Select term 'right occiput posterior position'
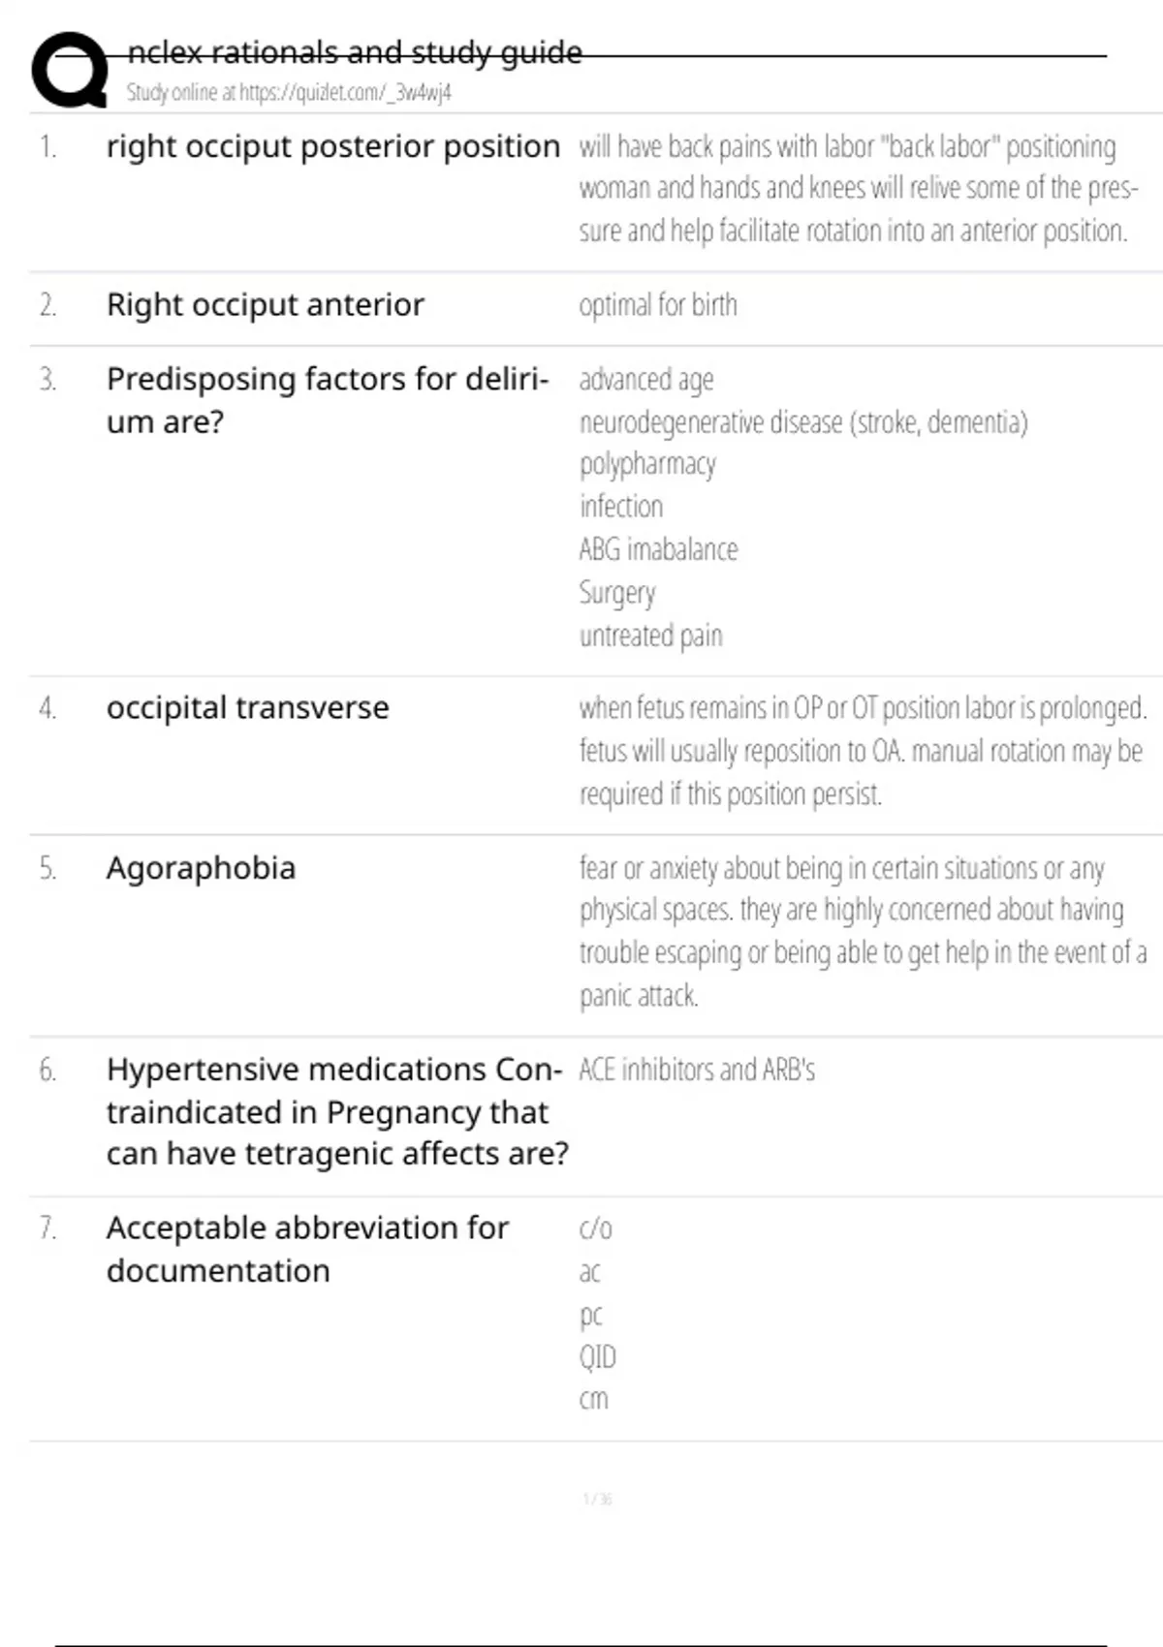 click(332, 147)
